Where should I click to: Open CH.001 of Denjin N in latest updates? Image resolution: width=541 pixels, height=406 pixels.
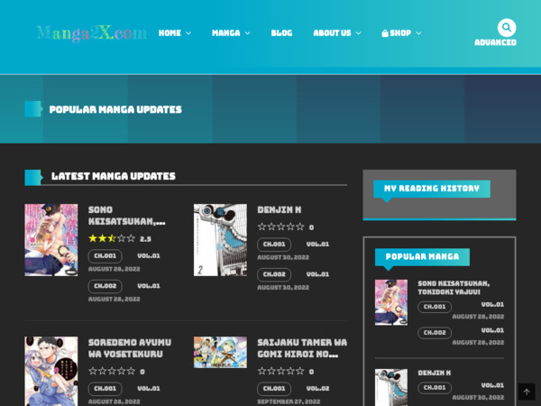[274, 245]
